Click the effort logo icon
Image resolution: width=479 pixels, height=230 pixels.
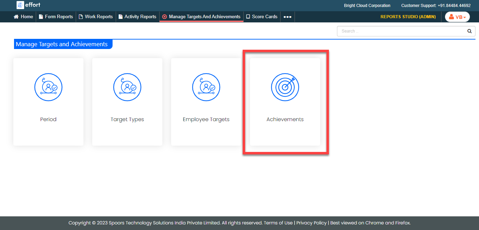tap(20, 5)
